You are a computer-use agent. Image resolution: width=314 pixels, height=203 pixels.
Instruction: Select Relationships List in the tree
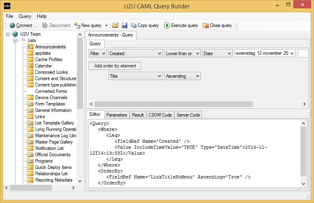pos(52,174)
